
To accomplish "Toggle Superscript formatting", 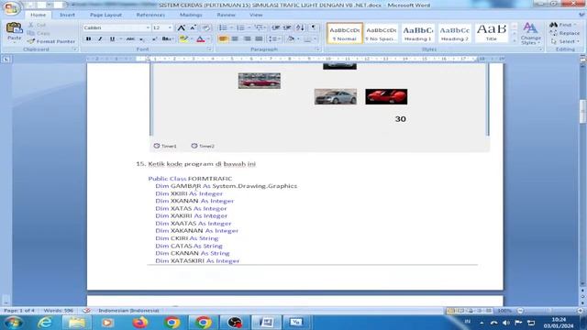I will point(154,38).
